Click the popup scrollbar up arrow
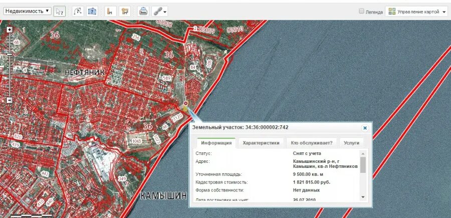 [x=363, y=153]
